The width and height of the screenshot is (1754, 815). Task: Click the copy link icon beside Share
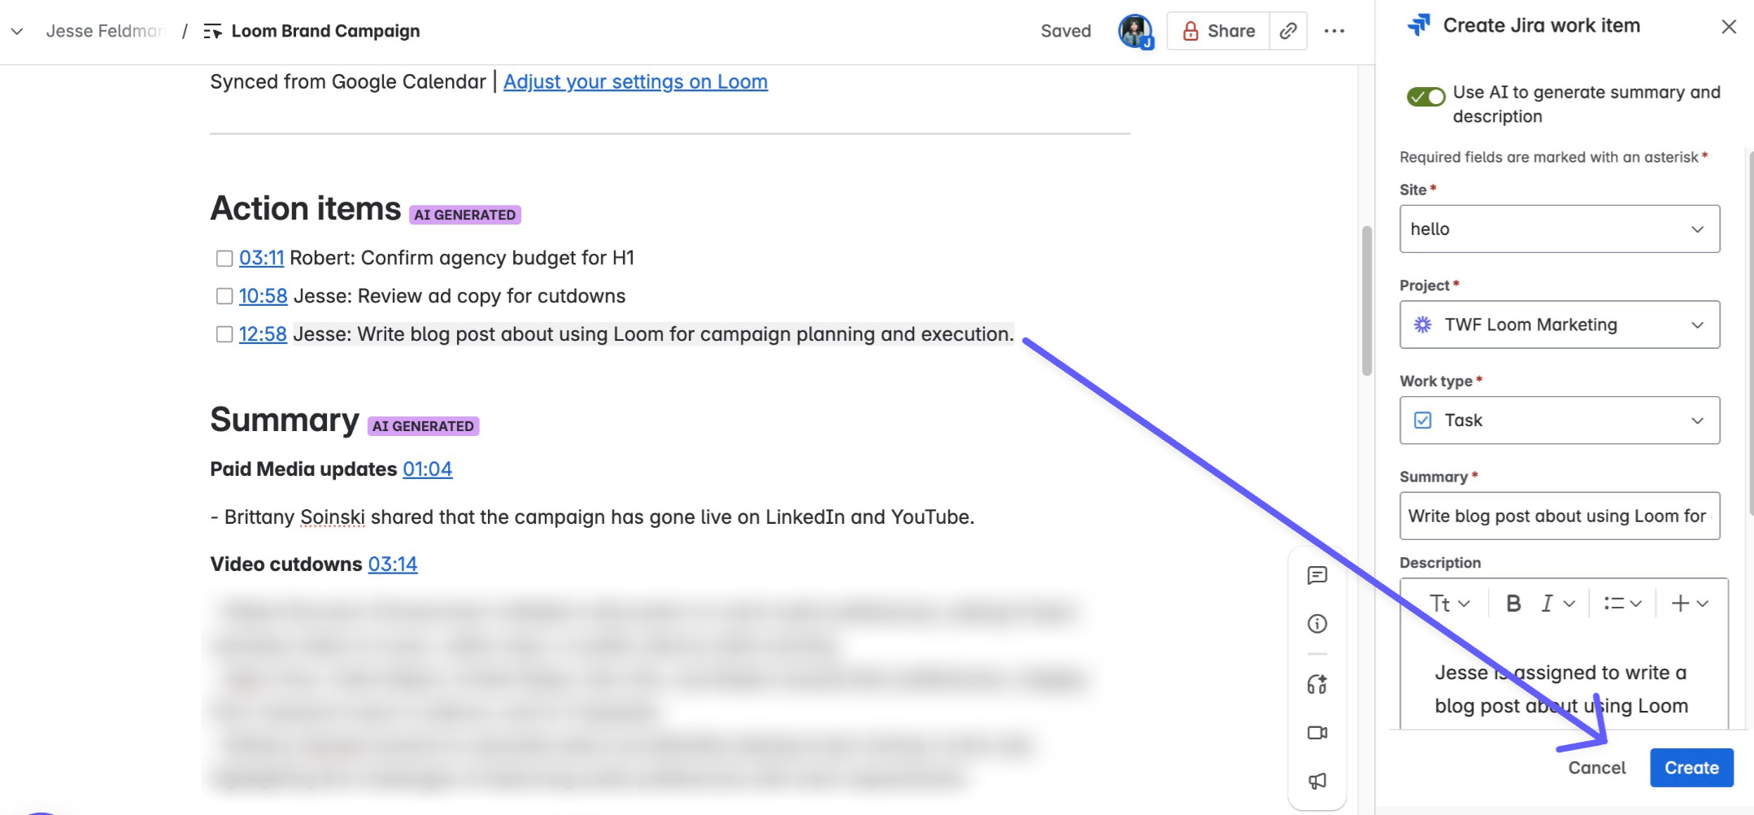pos(1288,31)
